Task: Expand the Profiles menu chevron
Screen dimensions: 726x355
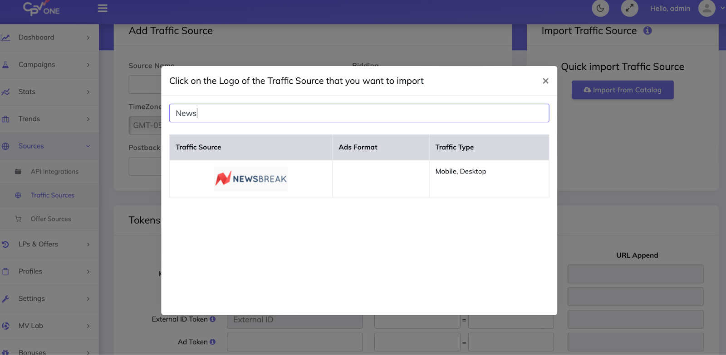Action: coord(88,272)
